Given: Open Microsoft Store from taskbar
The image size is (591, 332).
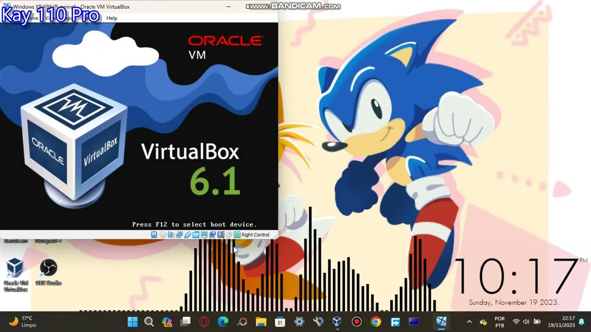Looking at the screenshot, I should click(280, 321).
